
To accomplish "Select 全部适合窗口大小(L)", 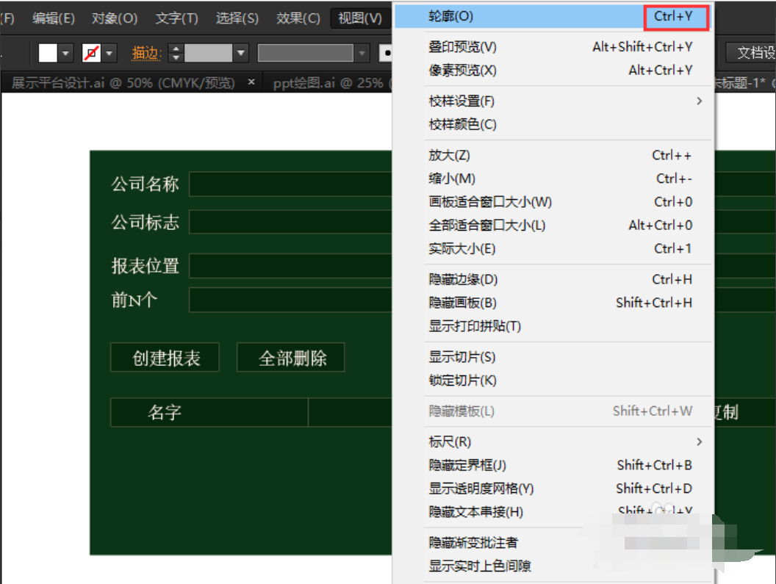I will tap(553, 226).
